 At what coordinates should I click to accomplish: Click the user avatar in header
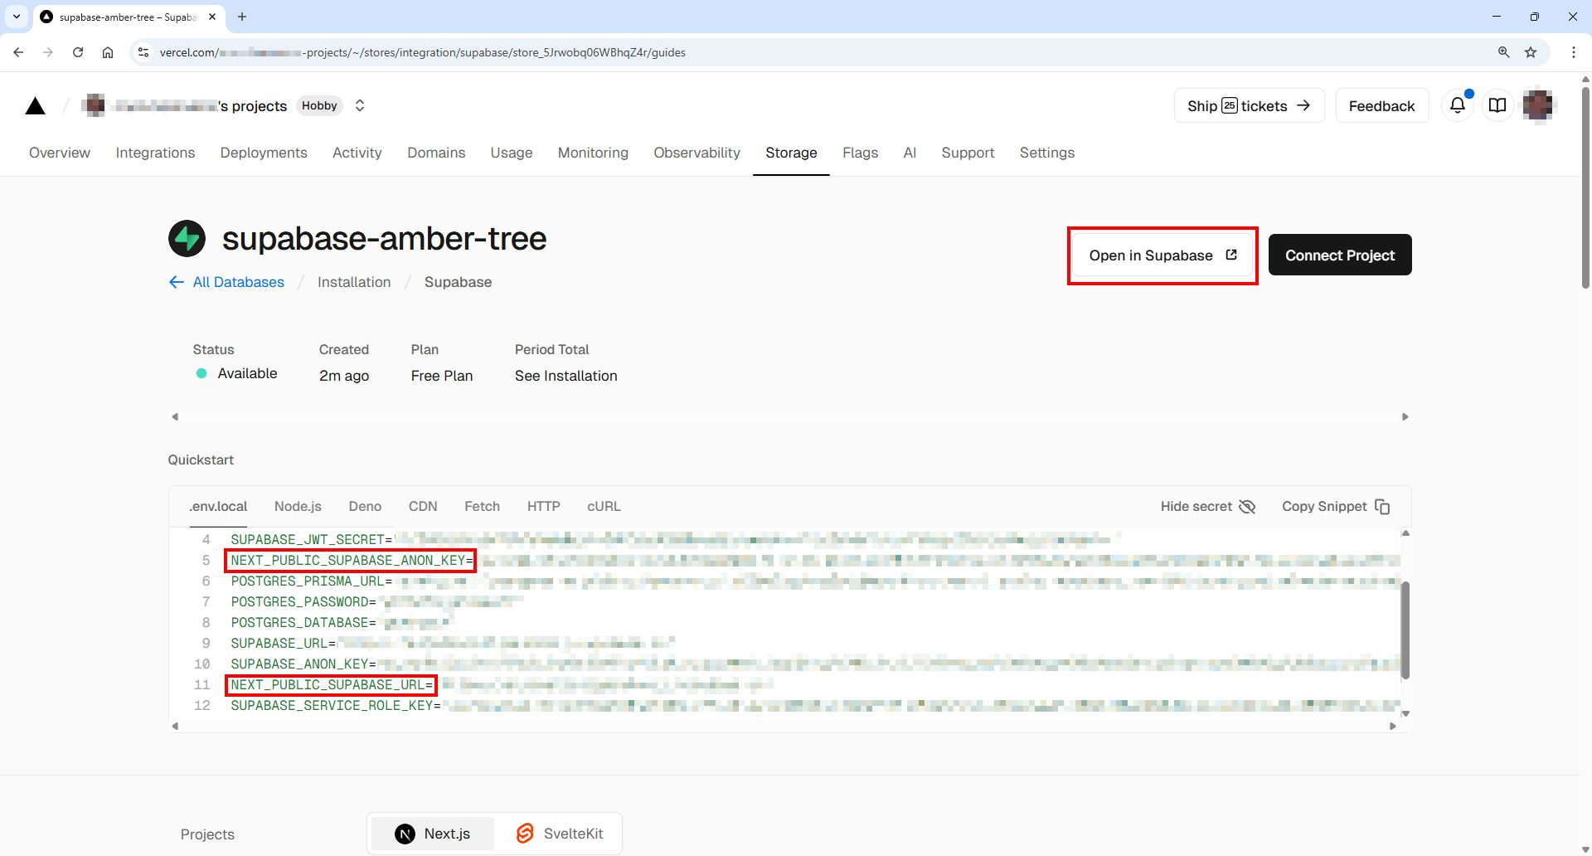[1538, 105]
